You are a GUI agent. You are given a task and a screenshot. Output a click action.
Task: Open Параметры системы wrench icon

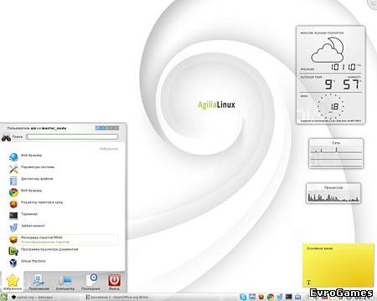(13, 169)
